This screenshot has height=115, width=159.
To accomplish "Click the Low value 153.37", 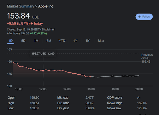I will 34,108.
